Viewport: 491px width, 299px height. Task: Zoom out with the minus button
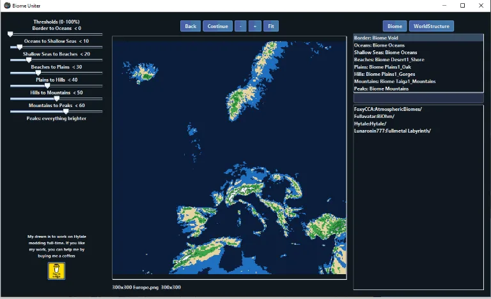coord(240,26)
